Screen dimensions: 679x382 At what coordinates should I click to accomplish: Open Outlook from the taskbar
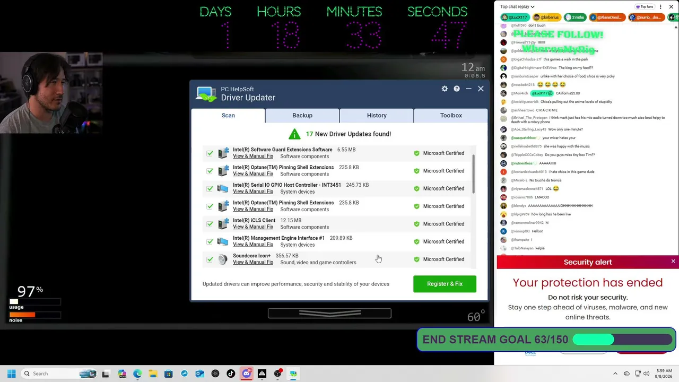tap(199, 374)
